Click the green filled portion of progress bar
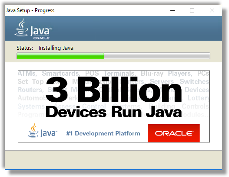This screenshot has width=229, height=177. 60,56
